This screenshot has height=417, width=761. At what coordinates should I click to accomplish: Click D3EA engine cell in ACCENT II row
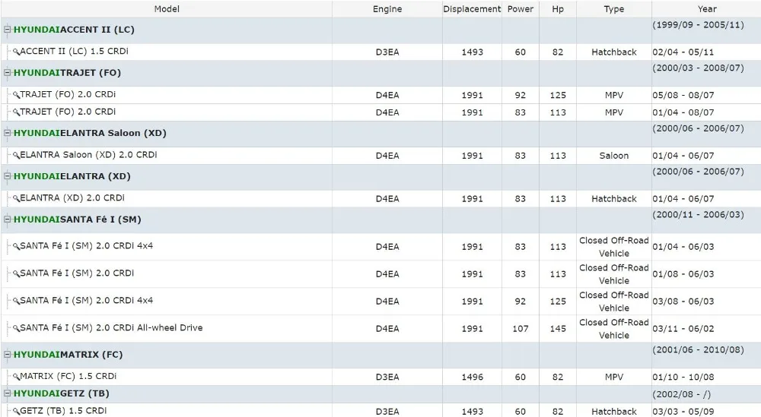tap(387, 52)
